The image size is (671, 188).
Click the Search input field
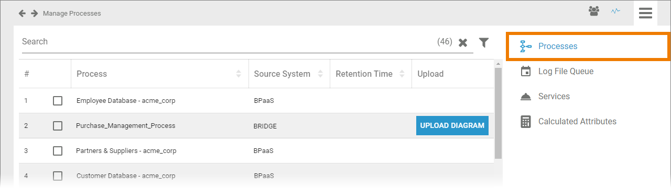click(229, 42)
